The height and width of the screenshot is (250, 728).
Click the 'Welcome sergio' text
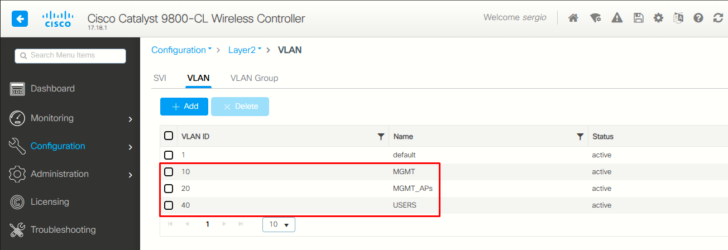[x=516, y=17]
